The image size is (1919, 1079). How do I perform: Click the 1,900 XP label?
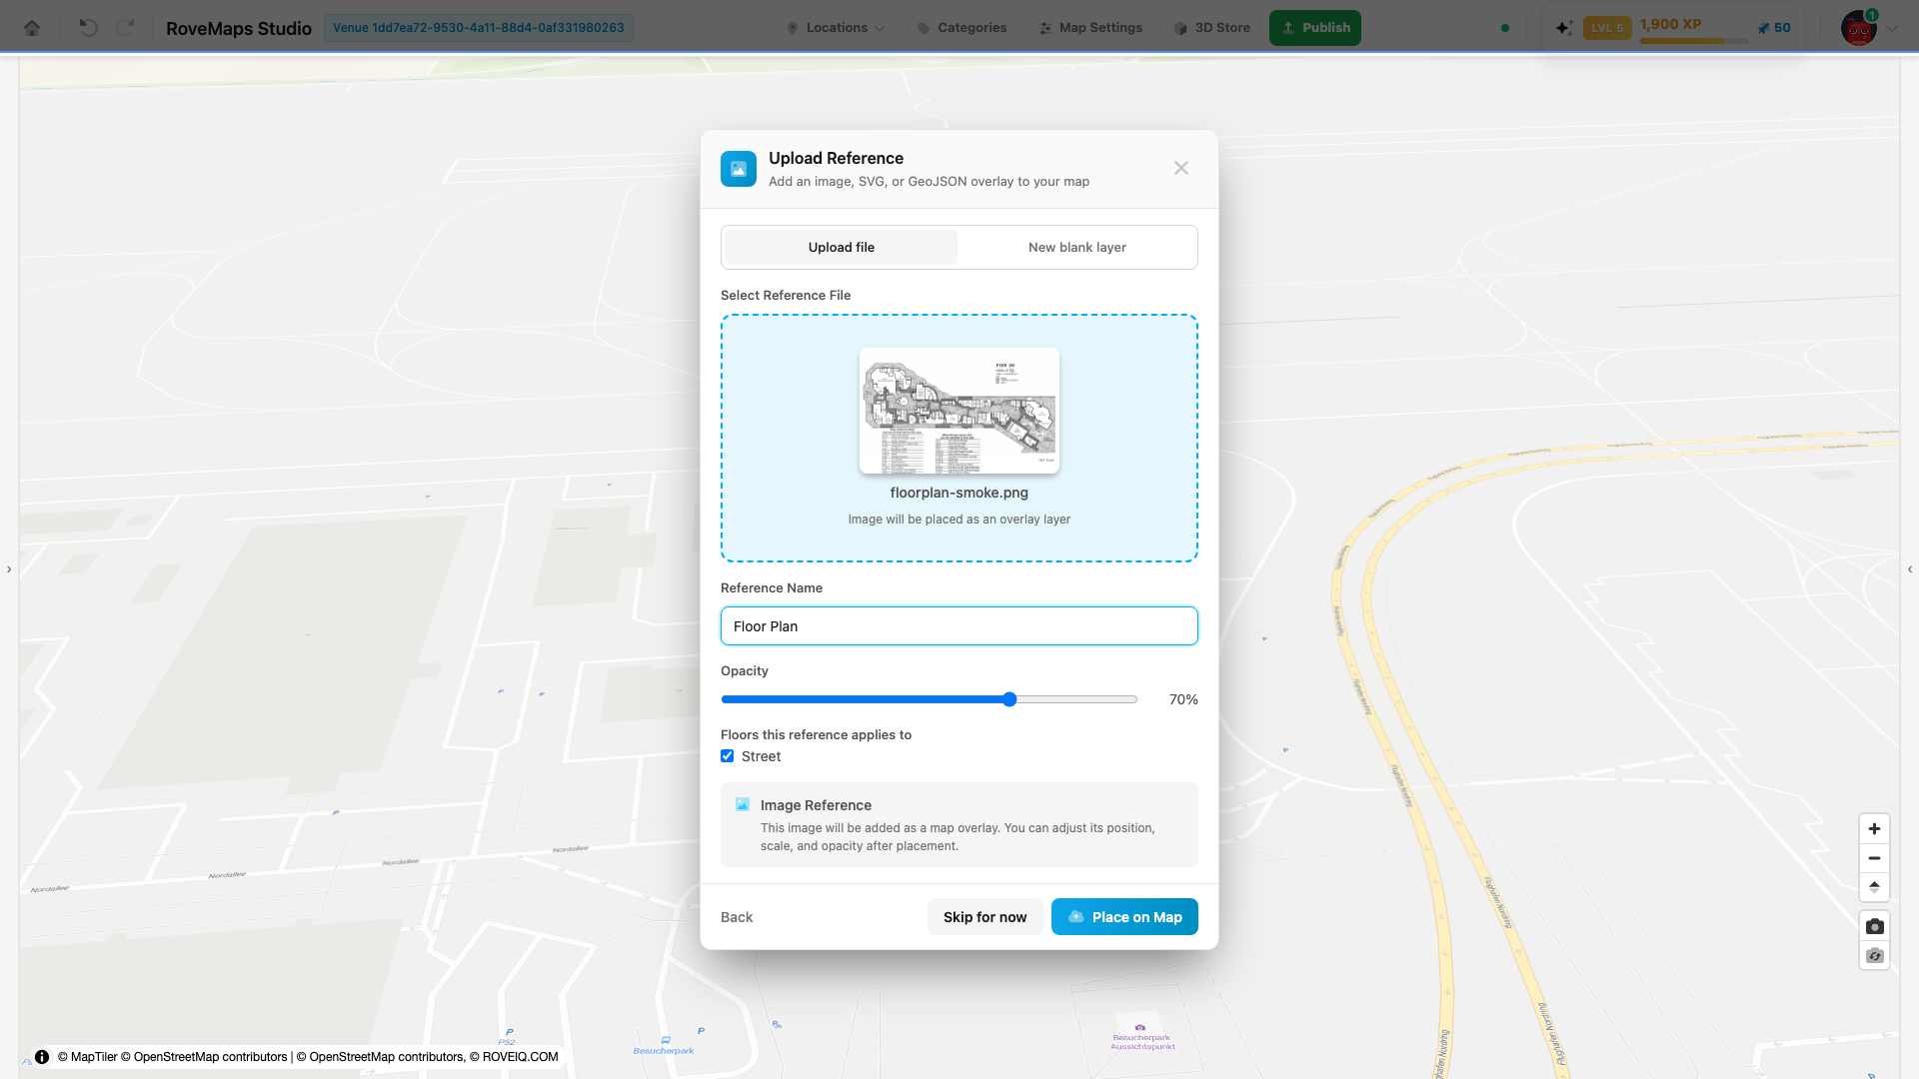pyautogui.click(x=1670, y=24)
